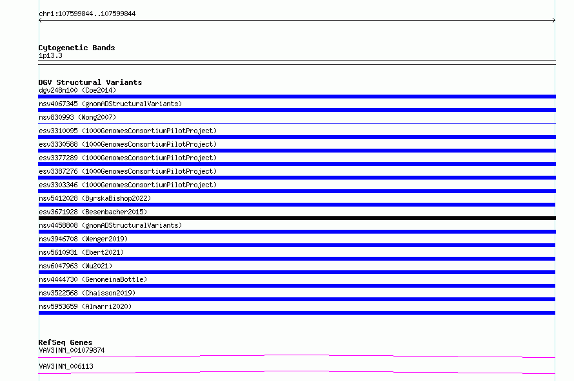Open VAV3|NM_001079874 transcript label

[x=72, y=350]
